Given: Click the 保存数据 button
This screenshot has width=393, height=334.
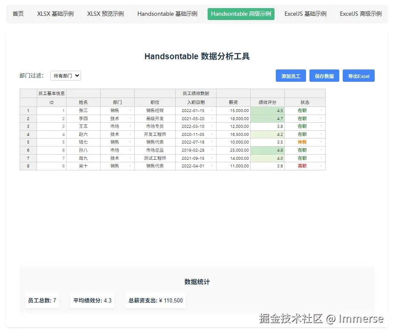Looking at the screenshot, I should coord(324,76).
